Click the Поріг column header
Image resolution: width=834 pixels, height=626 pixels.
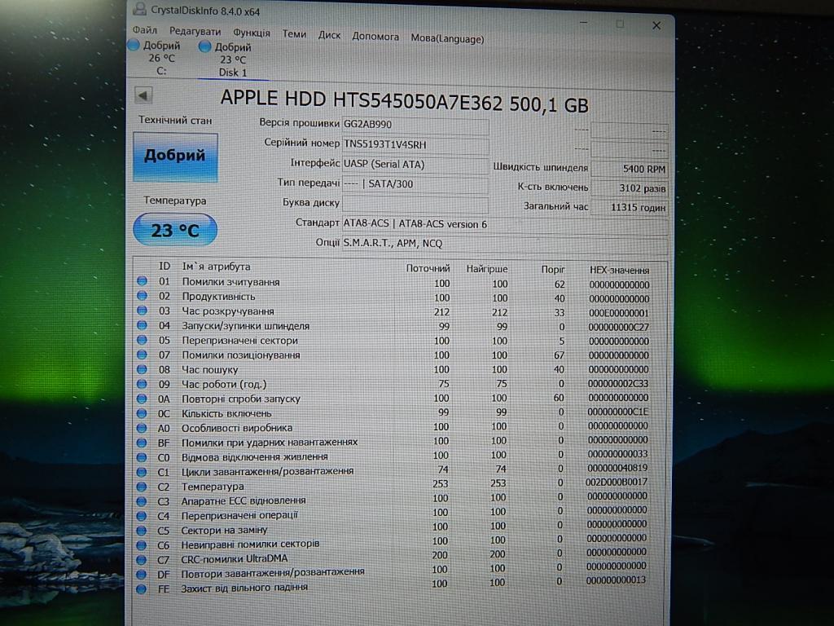click(553, 270)
